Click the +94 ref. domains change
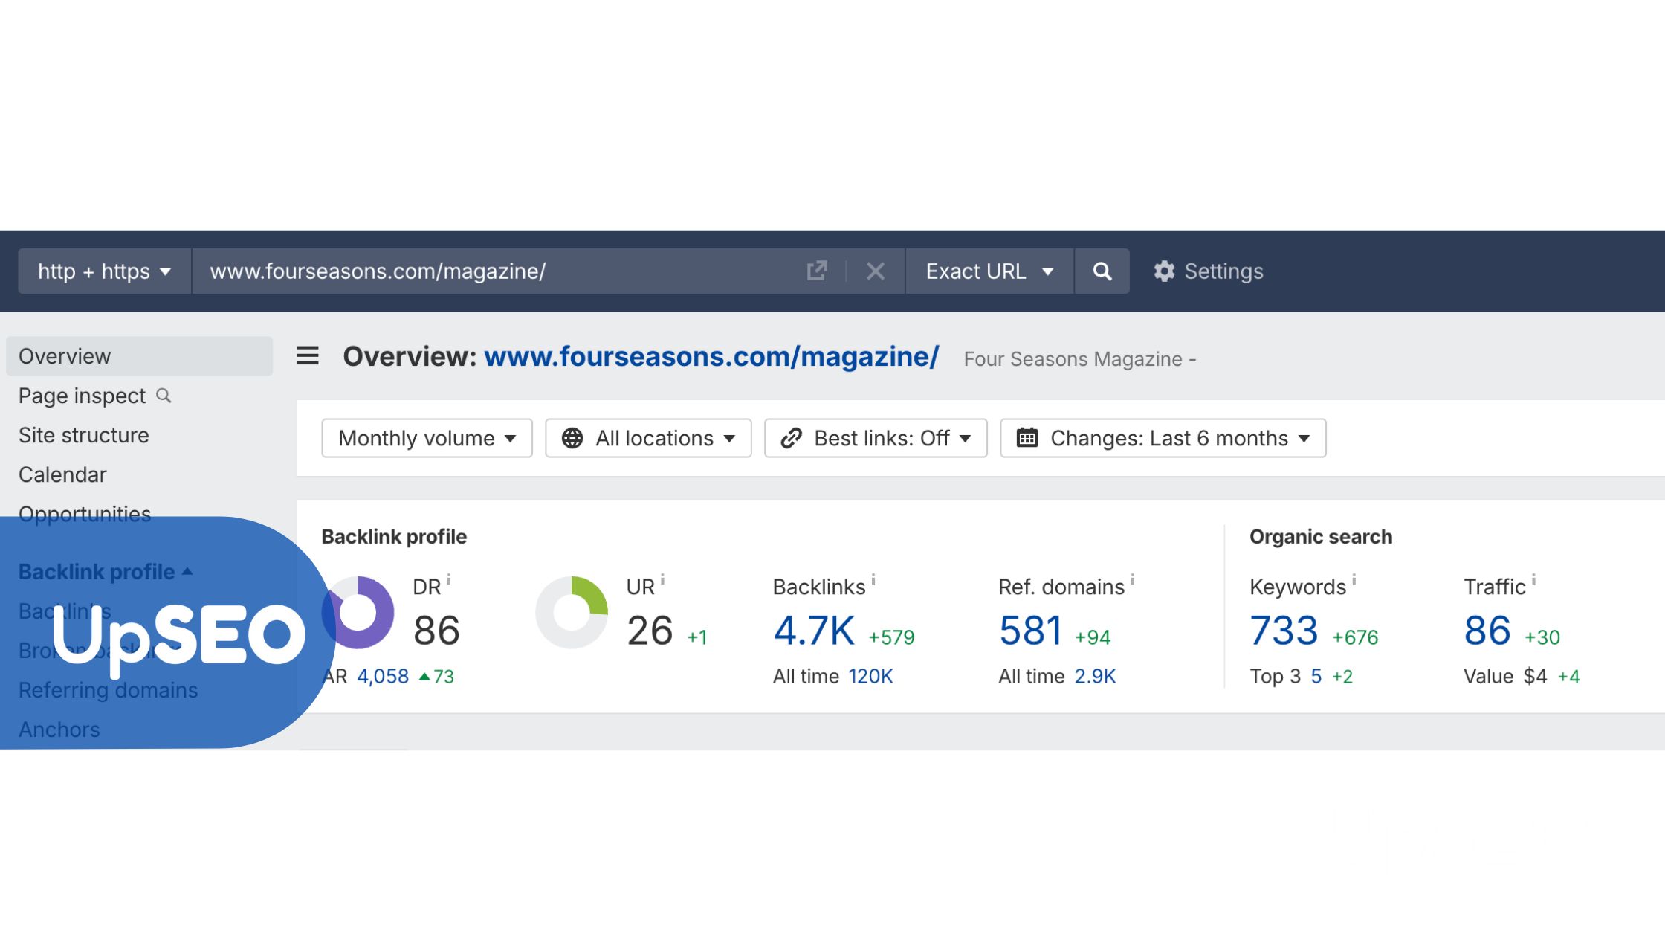Image resolution: width=1665 pixels, height=937 pixels. (x=1093, y=637)
